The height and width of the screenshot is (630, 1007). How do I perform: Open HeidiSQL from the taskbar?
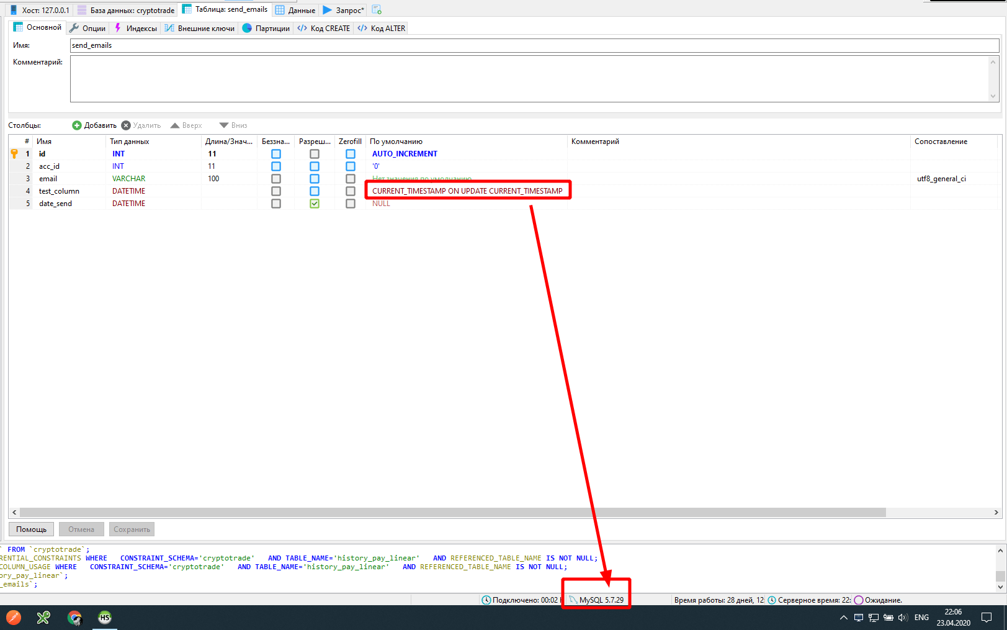pyautogui.click(x=105, y=618)
